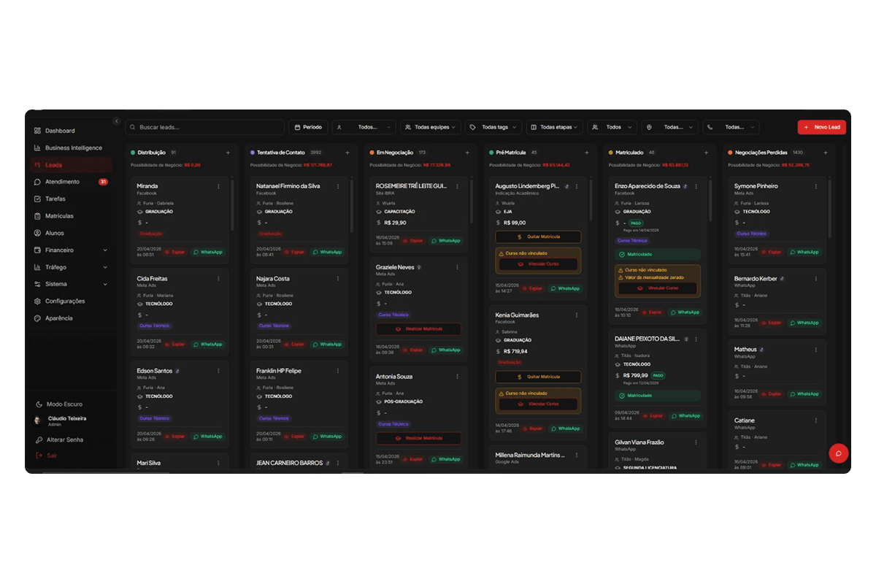Click WhatsApp on Miranda card
Image resolution: width=876 pixels, height=584 pixels.
(x=208, y=252)
